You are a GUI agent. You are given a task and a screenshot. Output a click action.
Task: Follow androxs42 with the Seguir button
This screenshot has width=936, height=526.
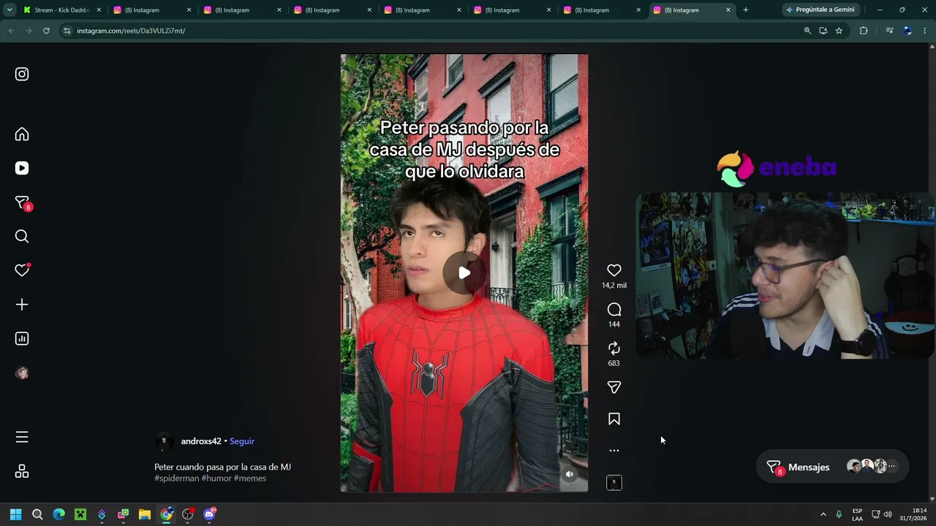point(242,441)
